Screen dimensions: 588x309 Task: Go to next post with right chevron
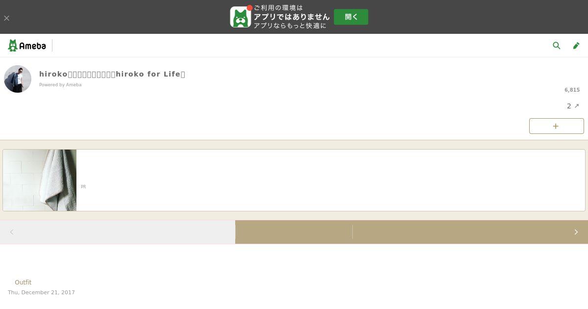coord(576,232)
